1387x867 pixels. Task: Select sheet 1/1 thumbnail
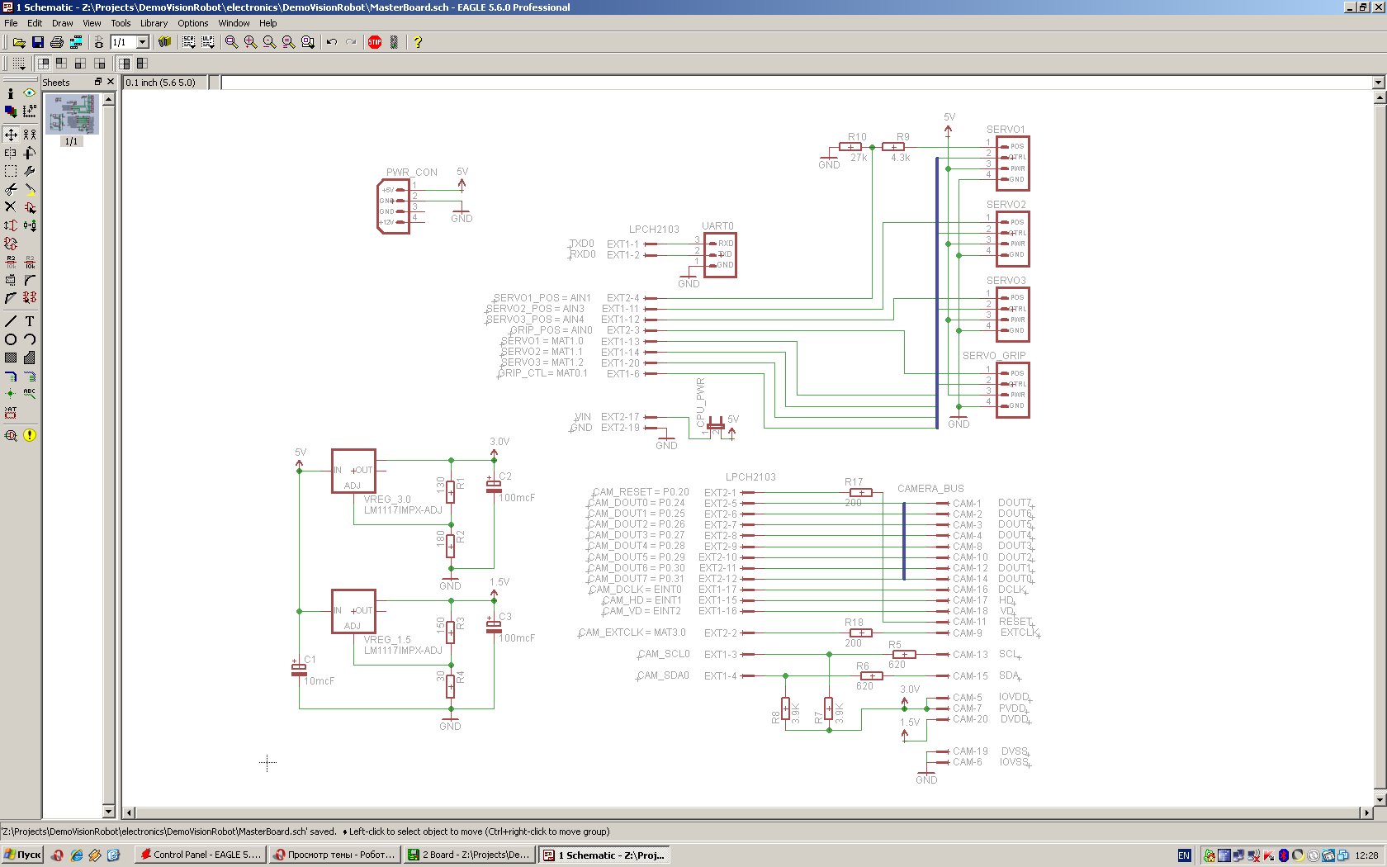72,115
